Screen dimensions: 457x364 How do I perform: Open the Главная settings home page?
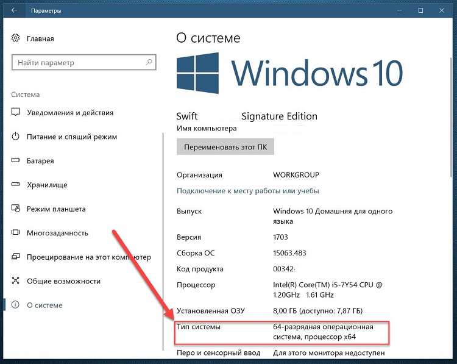tap(40, 38)
